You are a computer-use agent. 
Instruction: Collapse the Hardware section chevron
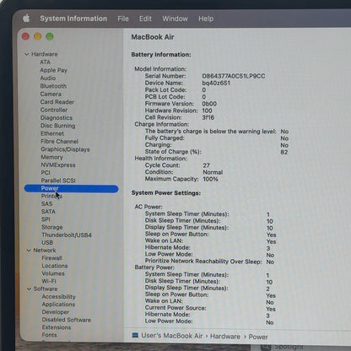click(27, 54)
